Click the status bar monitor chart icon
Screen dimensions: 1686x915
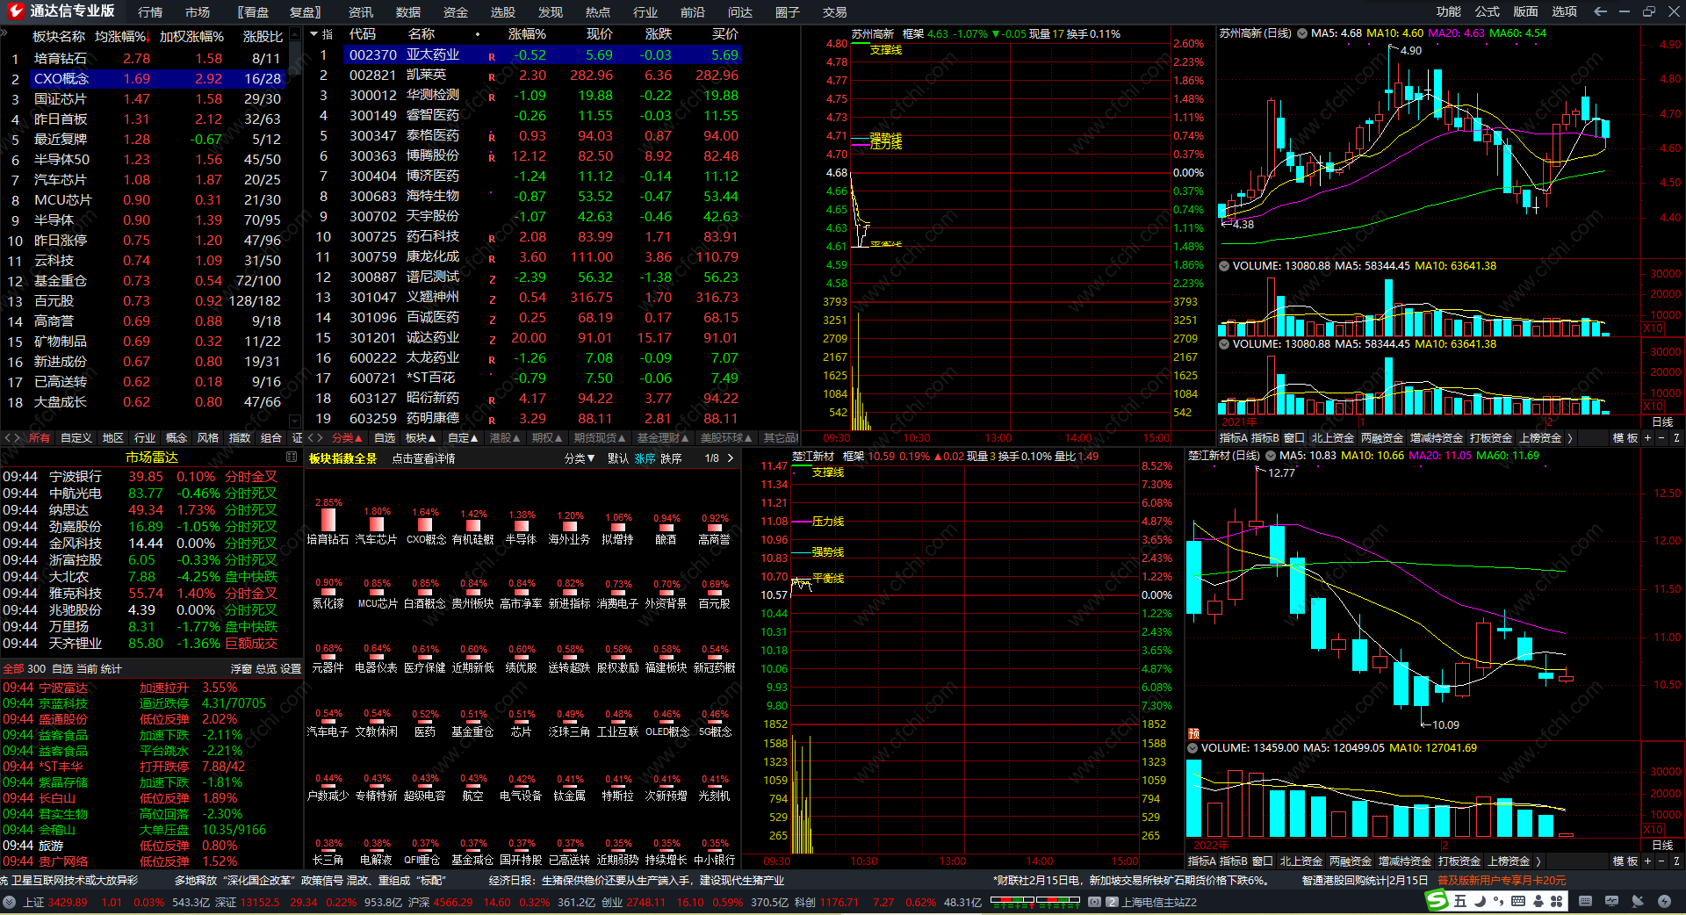tap(1611, 901)
